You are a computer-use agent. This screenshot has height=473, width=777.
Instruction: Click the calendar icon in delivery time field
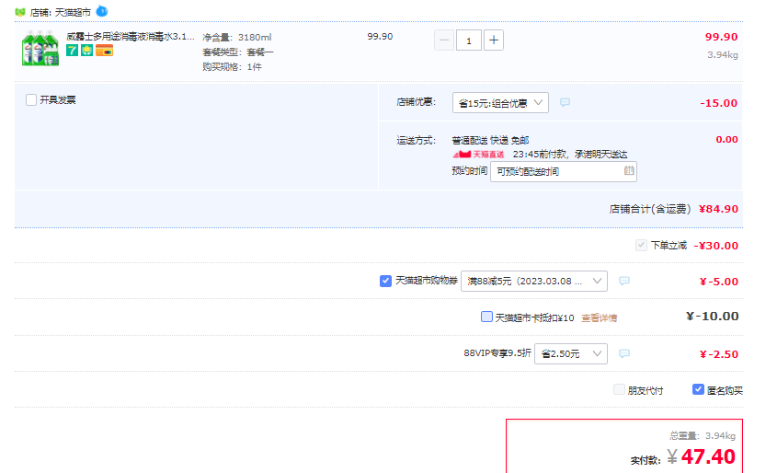[629, 170]
